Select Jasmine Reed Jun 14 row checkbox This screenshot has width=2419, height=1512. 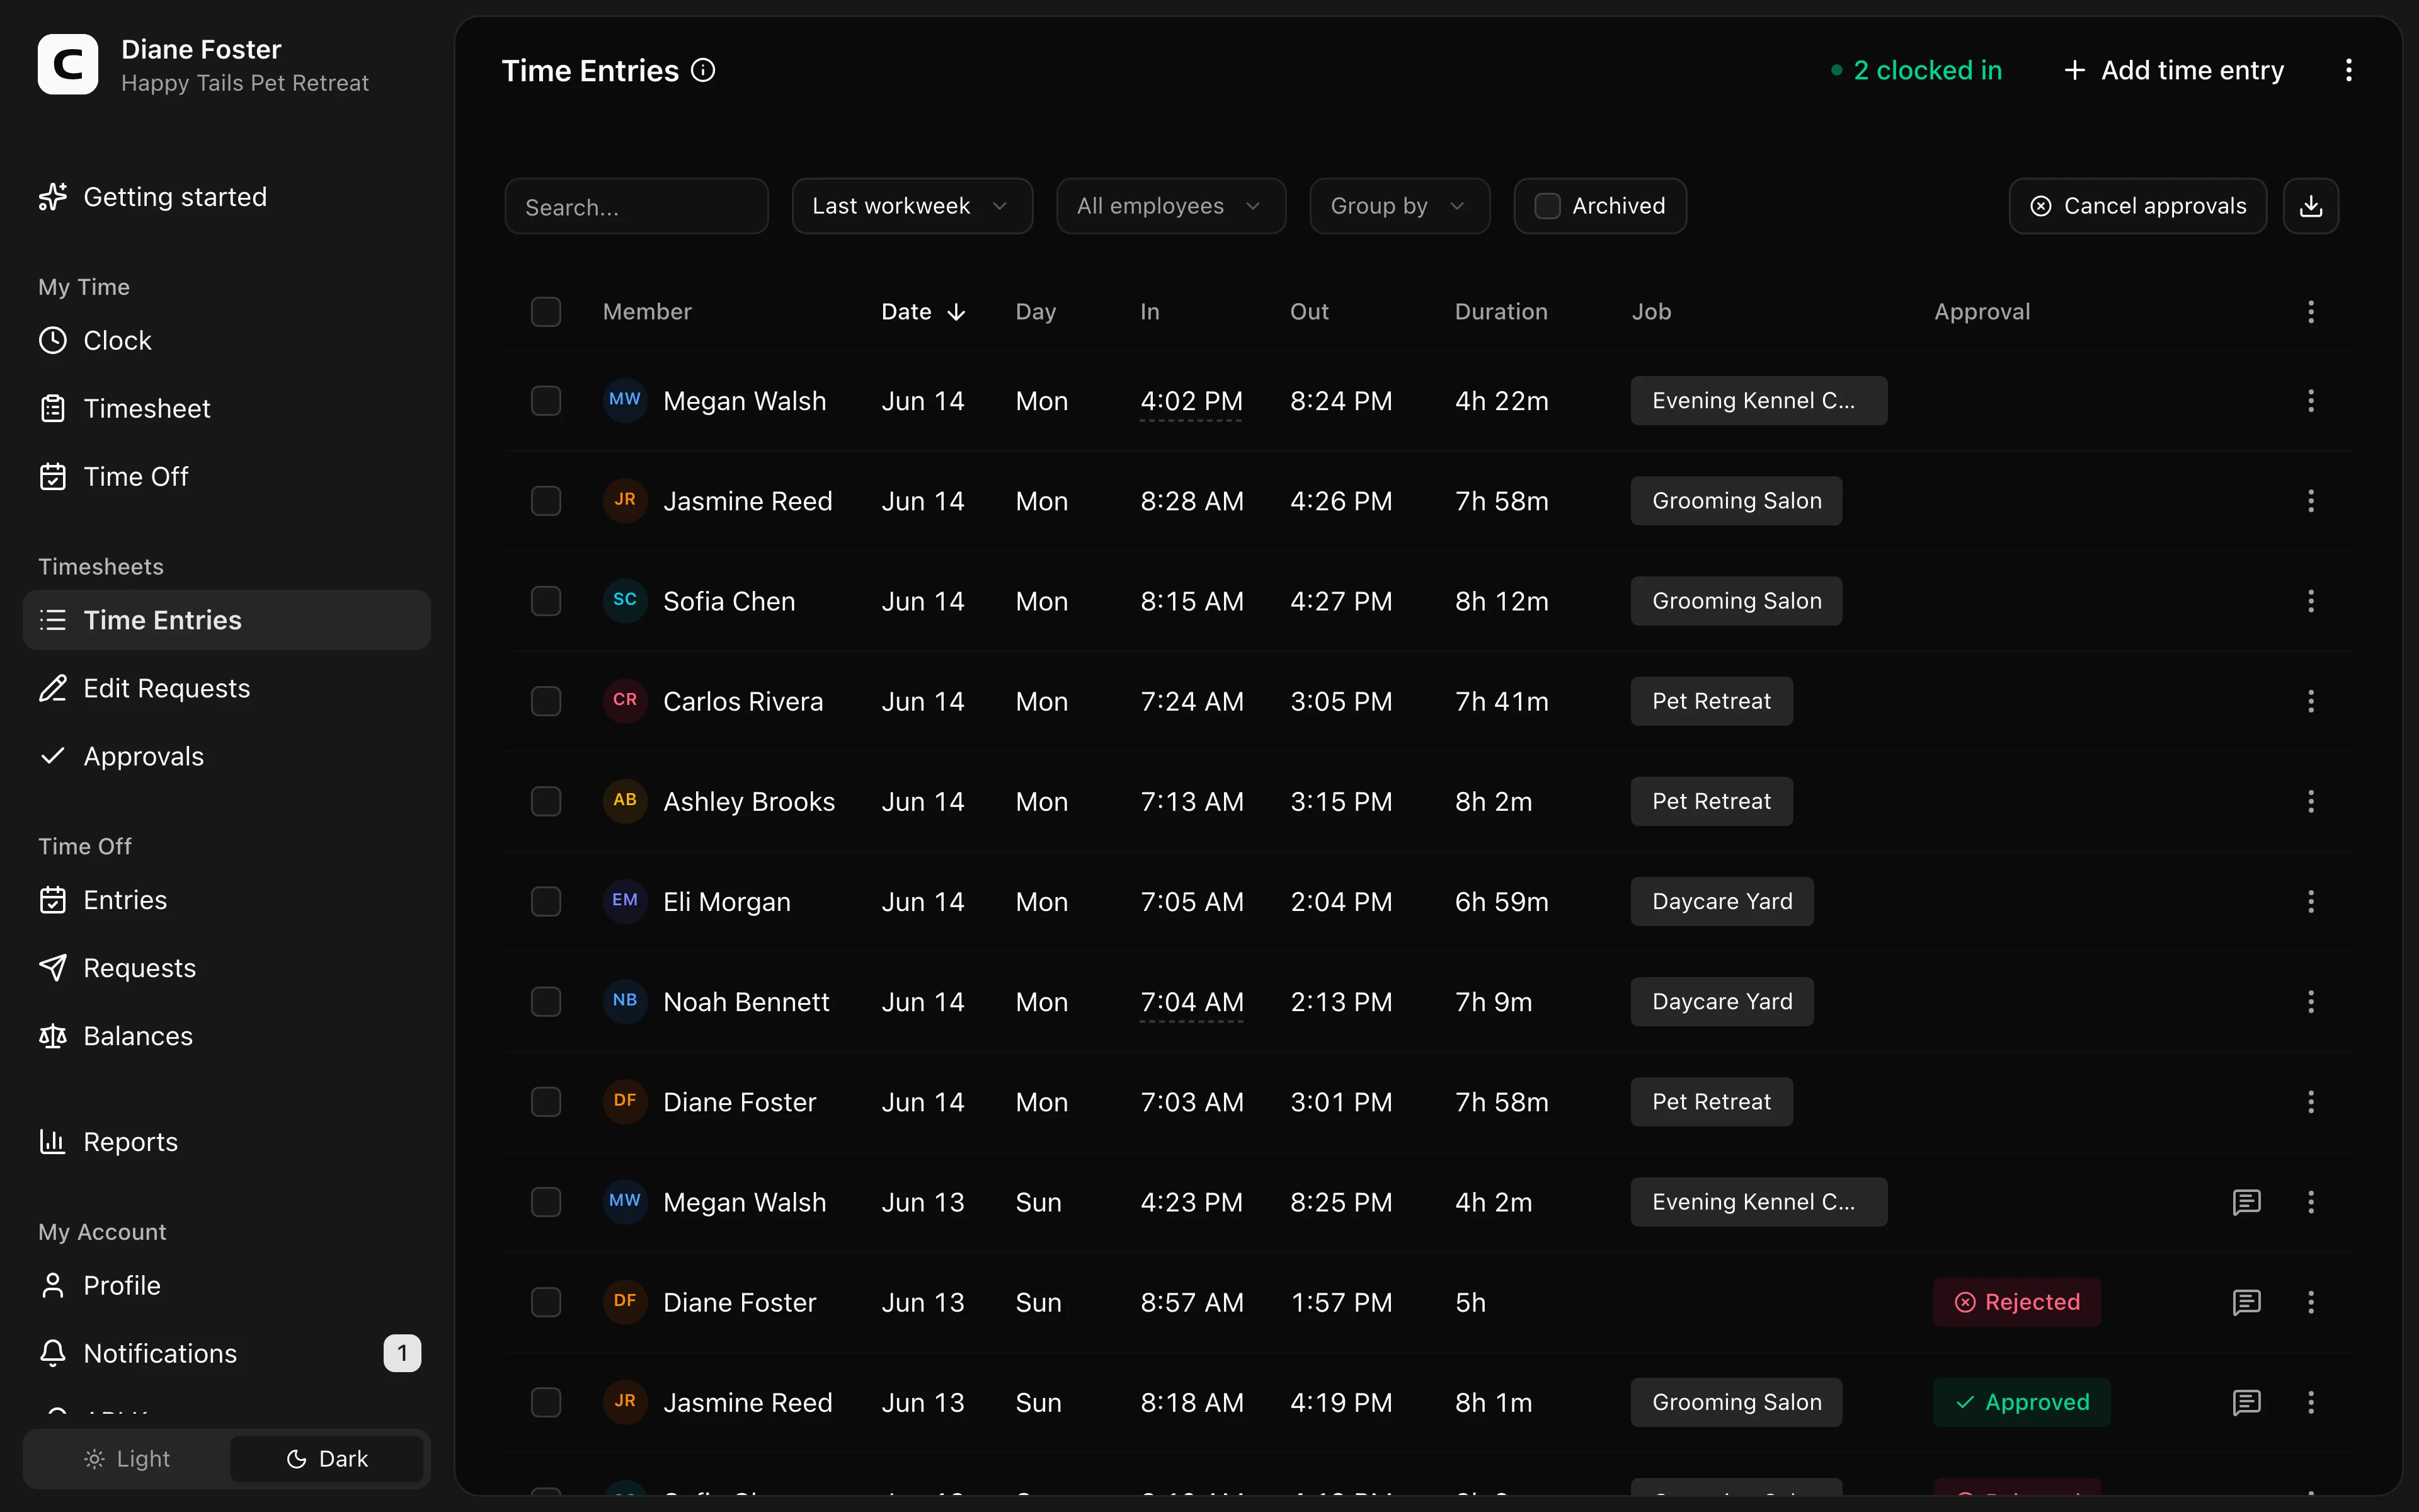[x=546, y=501]
